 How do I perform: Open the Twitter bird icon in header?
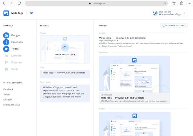pyautogui.click(x=32, y=13)
